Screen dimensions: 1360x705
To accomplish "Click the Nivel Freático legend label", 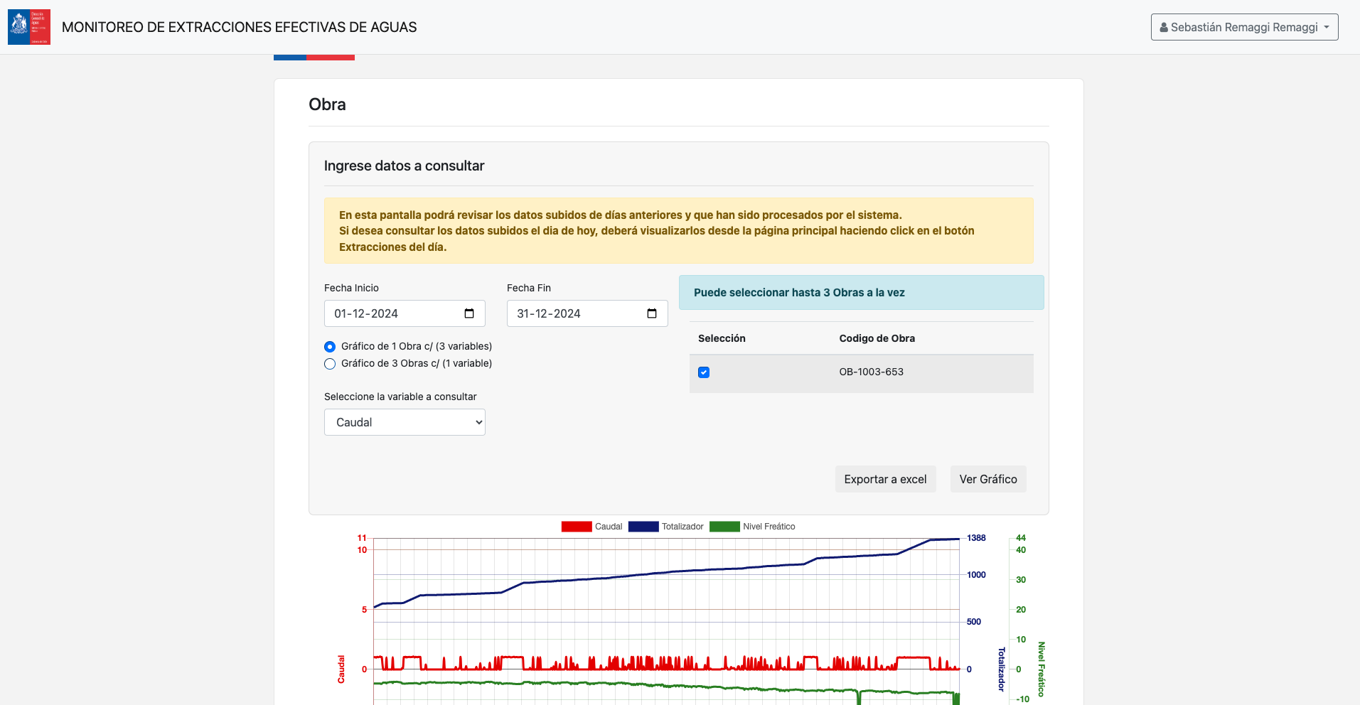I will [769, 527].
